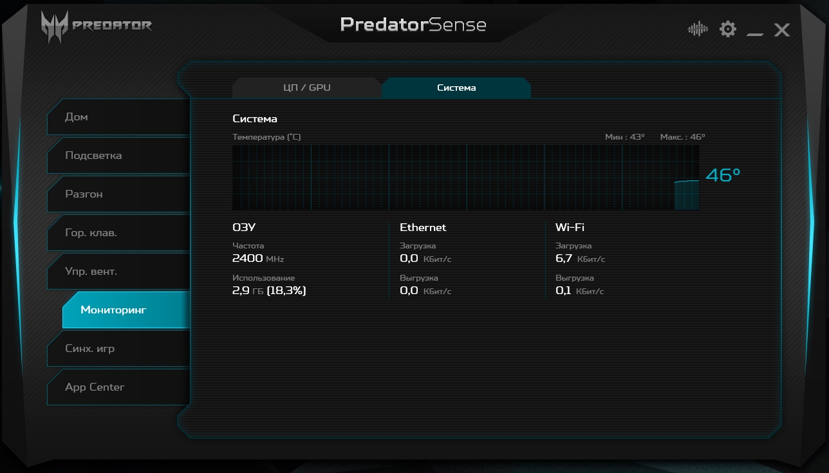
Task: Click the 2400 MHz frequency value
Action: (258, 259)
